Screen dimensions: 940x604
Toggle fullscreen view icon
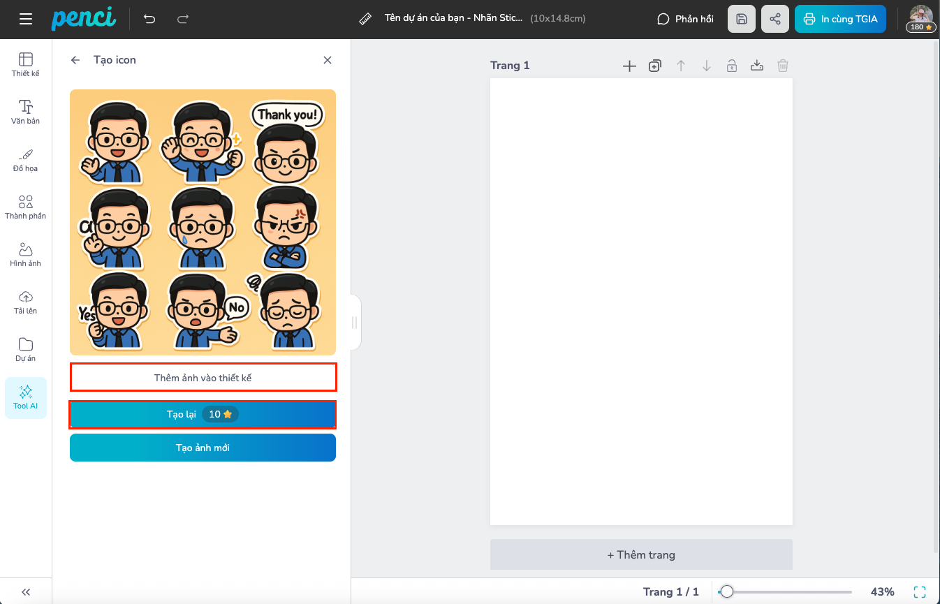pyautogui.click(x=920, y=591)
